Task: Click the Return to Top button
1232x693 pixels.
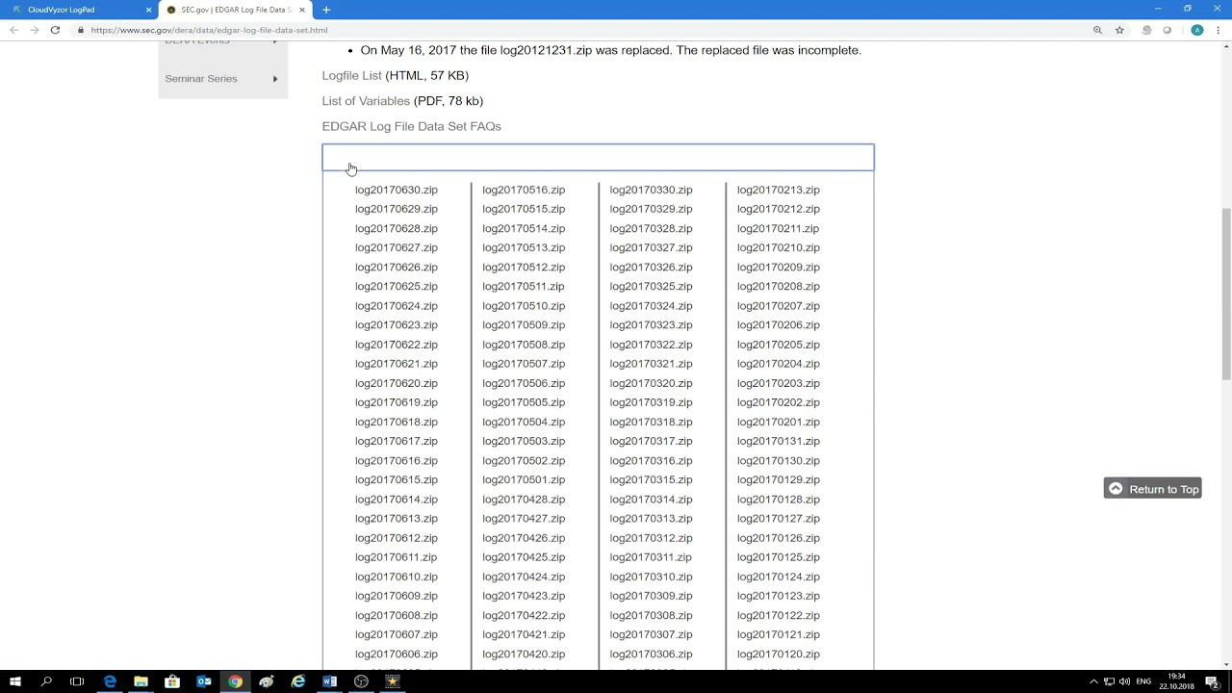Action: click(1152, 489)
